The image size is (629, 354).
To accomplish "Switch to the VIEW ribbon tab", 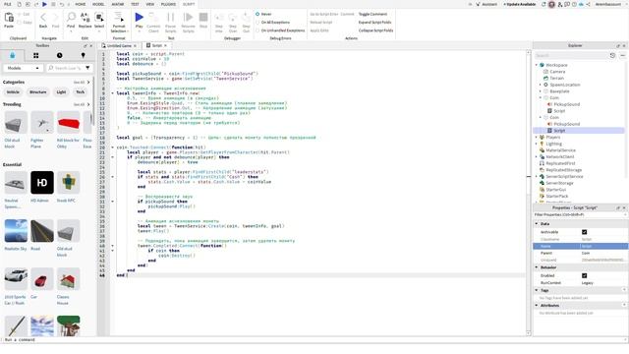I will (x=150, y=4).
